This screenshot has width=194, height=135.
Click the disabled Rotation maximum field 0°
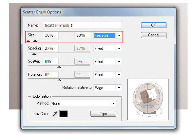(82, 74)
